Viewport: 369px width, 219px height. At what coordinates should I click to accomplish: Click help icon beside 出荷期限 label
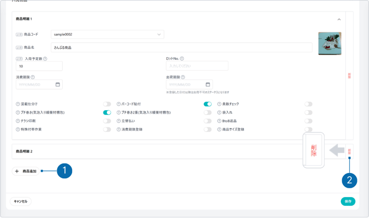183,77
